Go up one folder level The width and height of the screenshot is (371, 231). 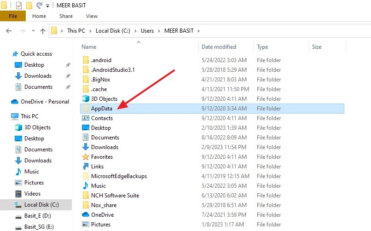tap(43, 31)
